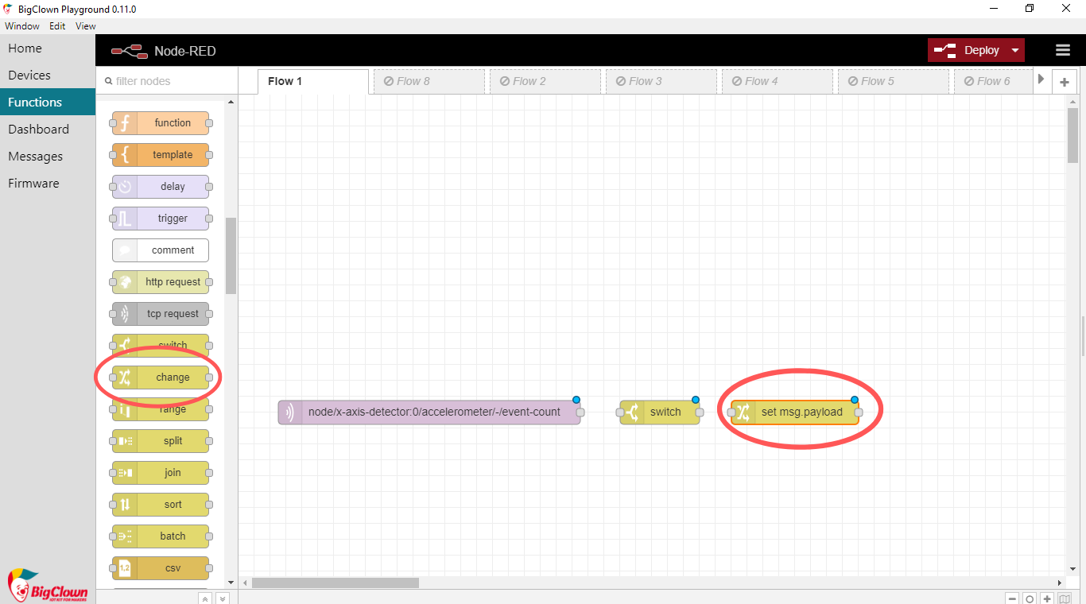Viewport: 1086px width, 604px height.
Task: Select the join node in the palette
Action: point(161,473)
